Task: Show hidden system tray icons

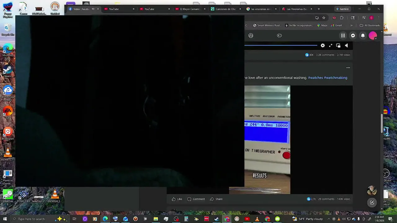Action: tap(329, 219)
